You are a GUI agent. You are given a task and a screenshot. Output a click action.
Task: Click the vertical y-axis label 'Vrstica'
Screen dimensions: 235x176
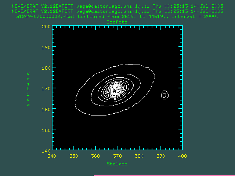tap(28, 89)
